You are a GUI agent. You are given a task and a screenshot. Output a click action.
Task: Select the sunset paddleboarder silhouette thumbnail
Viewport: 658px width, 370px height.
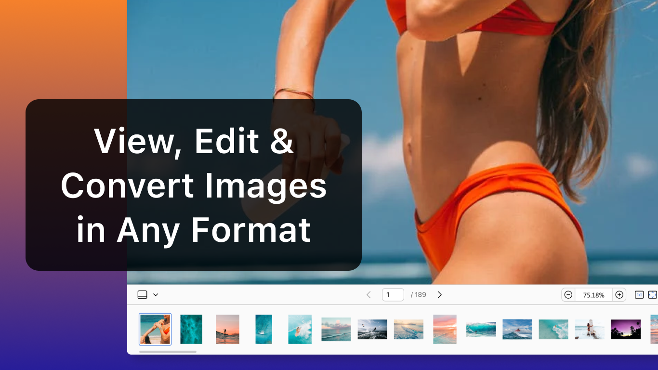pos(227,330)
